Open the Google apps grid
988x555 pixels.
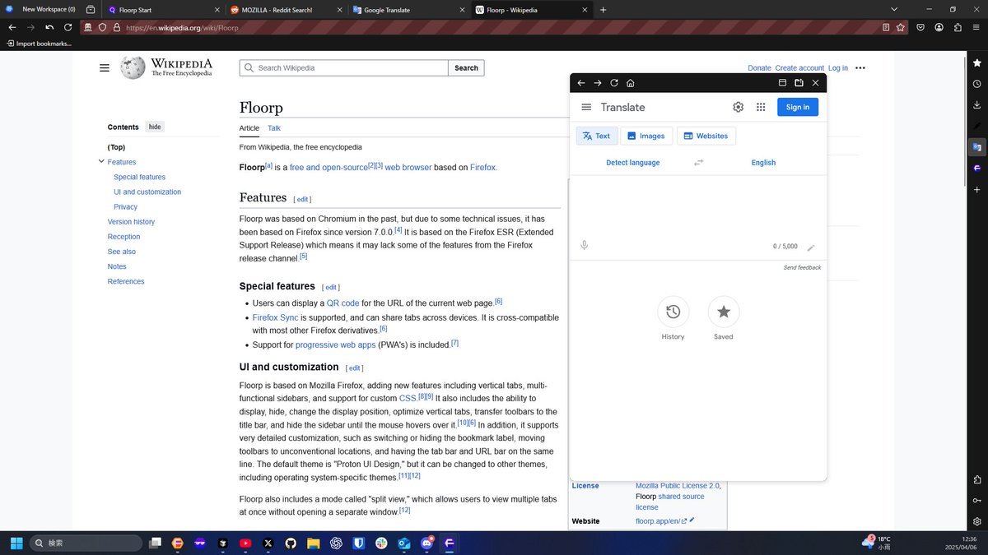point(761,107)
